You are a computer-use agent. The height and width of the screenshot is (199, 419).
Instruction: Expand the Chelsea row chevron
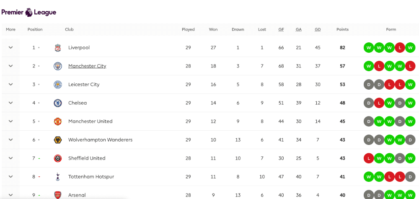tap(11, 103)
